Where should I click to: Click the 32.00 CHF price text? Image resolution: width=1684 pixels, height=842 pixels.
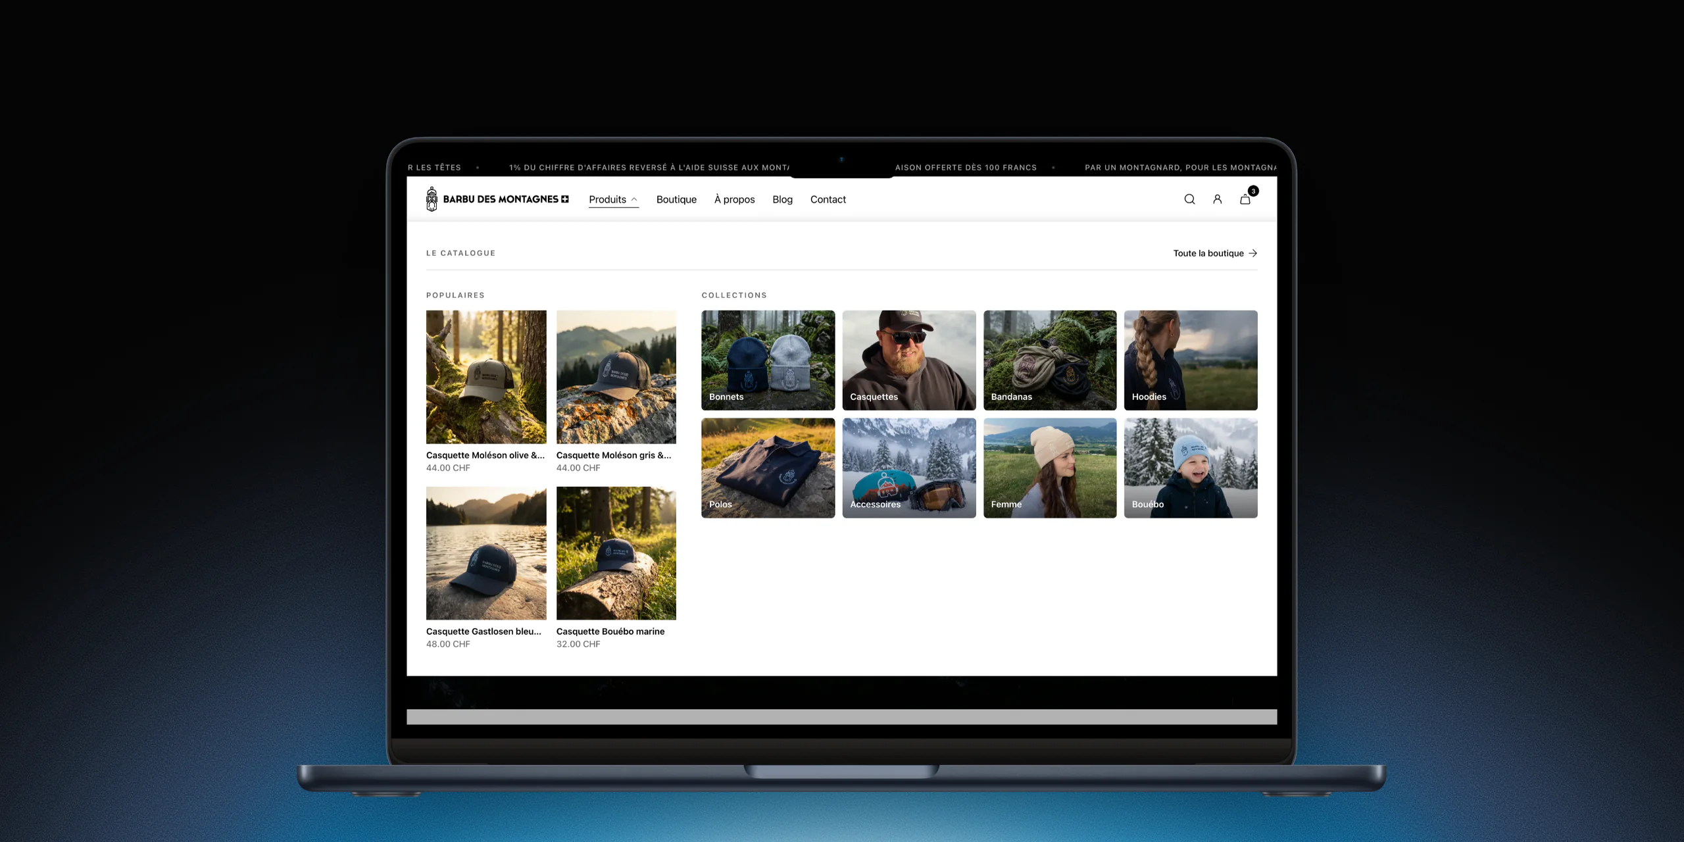[578, 644]
